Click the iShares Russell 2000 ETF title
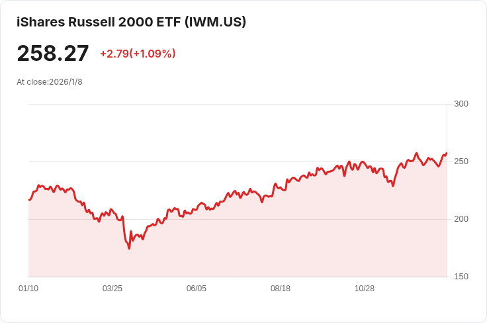The image size is (487, 323). point(131,22)
